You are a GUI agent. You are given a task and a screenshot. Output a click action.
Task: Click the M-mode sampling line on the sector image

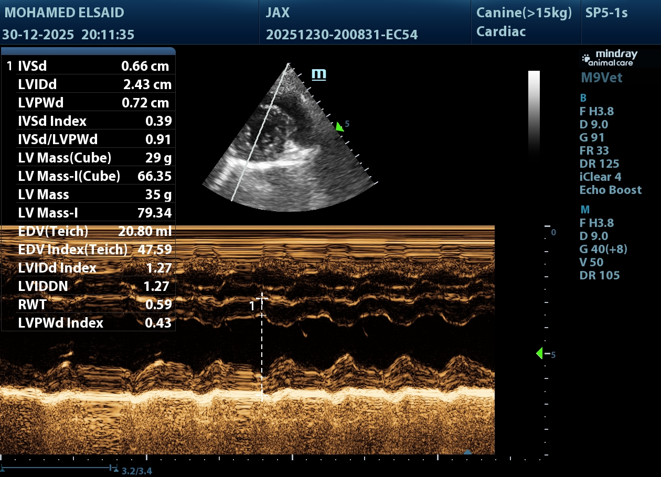click(x=261, y=131)
